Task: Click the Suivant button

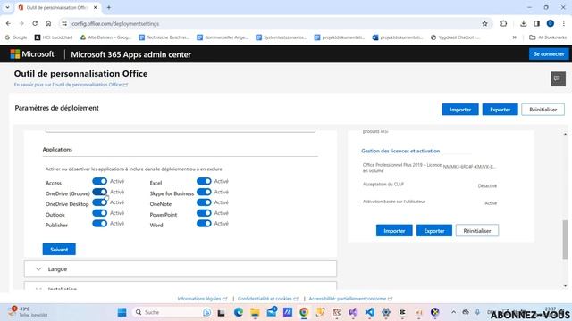Action: click(x=59, y=250)
